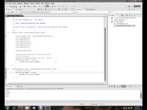Toggle Use Step Filters in Debug view

[62, 9]
